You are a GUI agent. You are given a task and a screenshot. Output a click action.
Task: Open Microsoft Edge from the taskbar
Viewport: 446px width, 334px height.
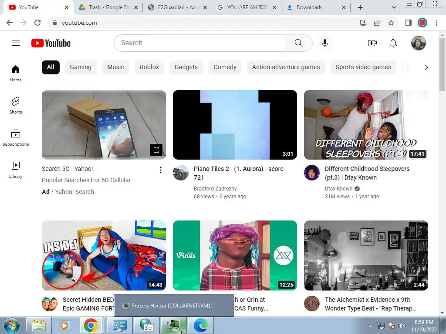(200, 325)
